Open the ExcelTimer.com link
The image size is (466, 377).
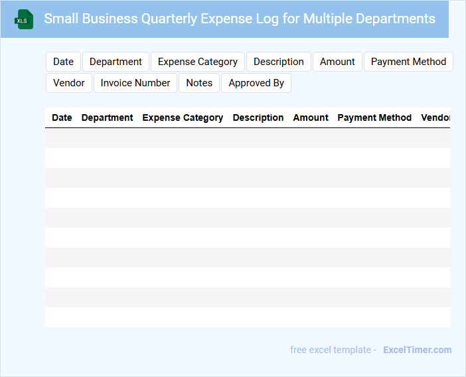click(418, 350)
